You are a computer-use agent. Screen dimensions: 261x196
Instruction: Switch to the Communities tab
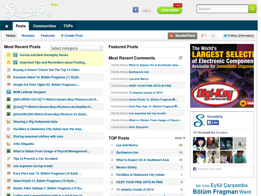click(x=45, y=26)
